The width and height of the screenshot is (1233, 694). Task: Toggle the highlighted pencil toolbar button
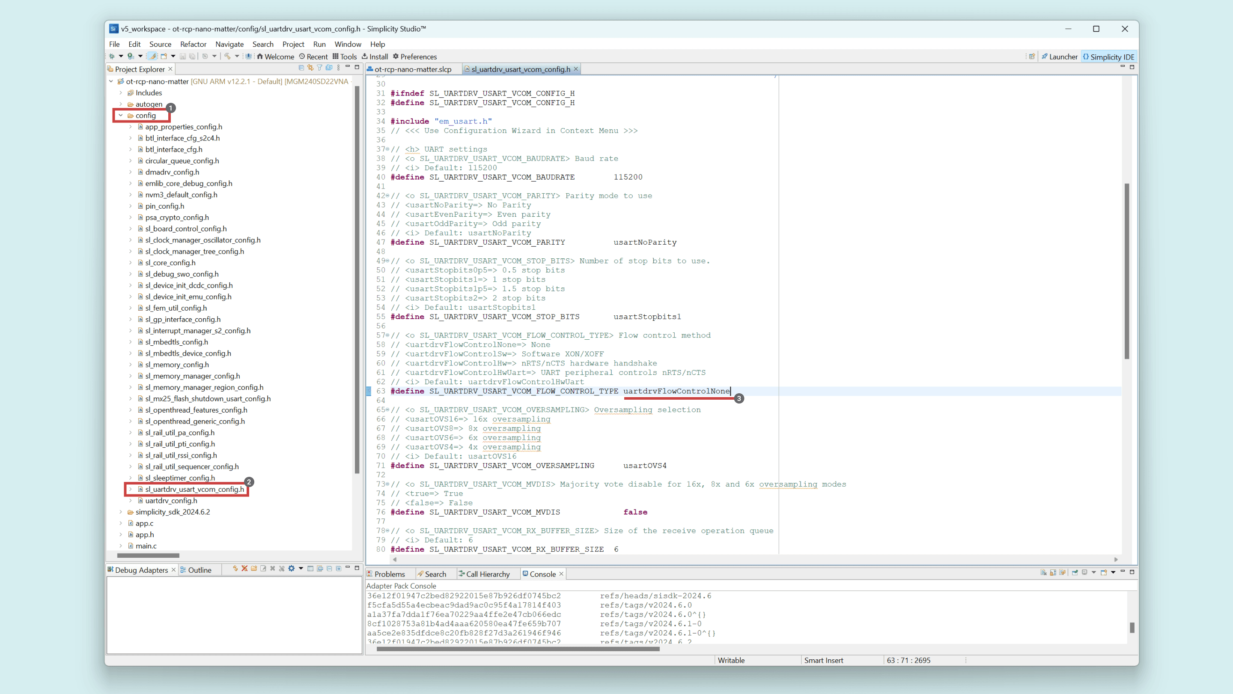[152, 57]
